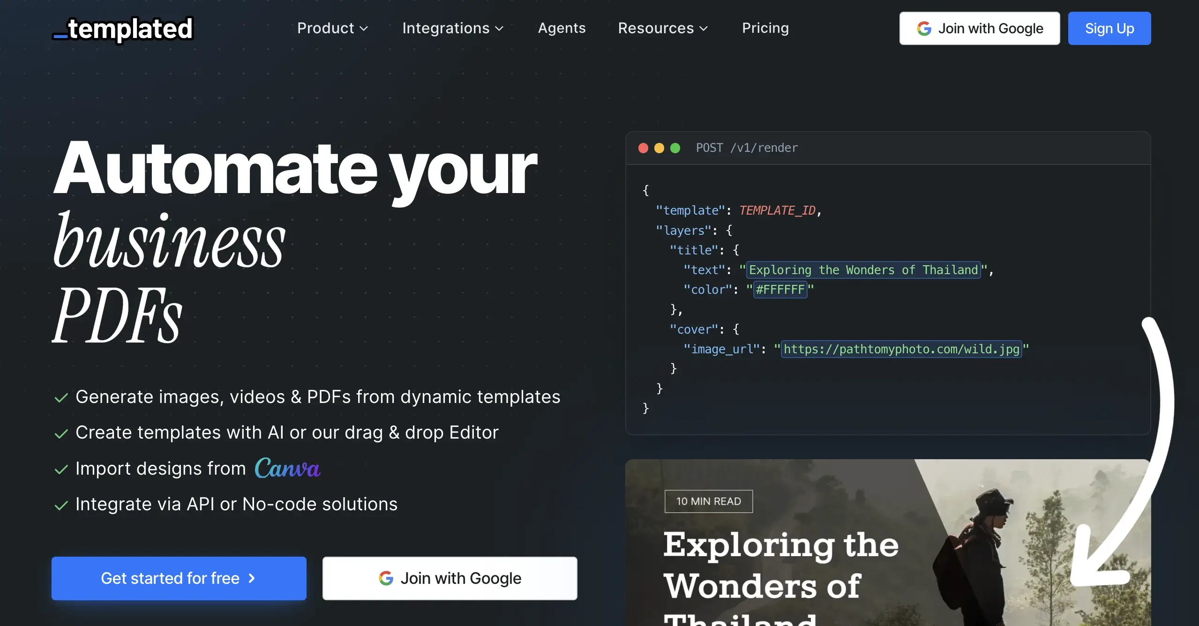Click the green dot in code window
Viewport: 1199px width, 626px height.
click(x=675, y=148)
